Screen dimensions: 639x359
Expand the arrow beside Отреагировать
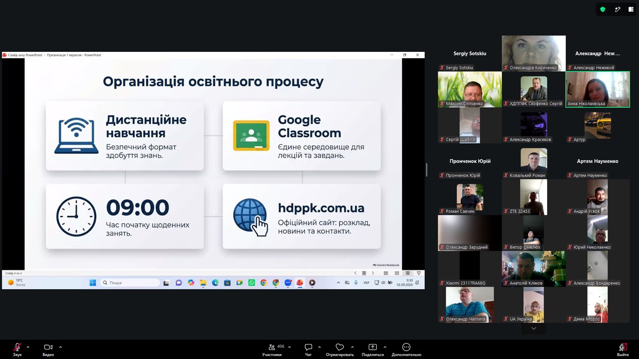[352, 347]
